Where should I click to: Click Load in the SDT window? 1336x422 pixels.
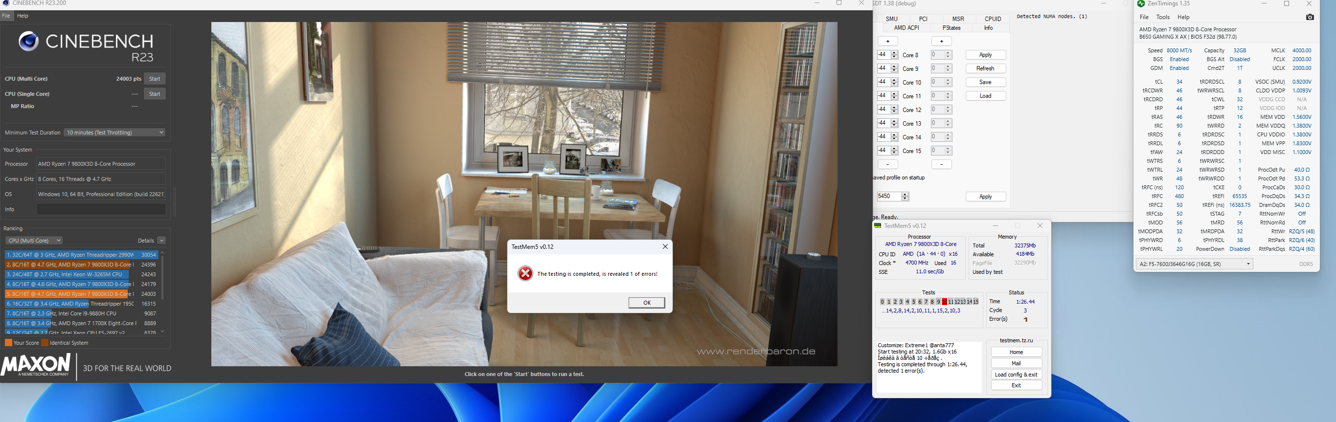[x=985, y=96]
